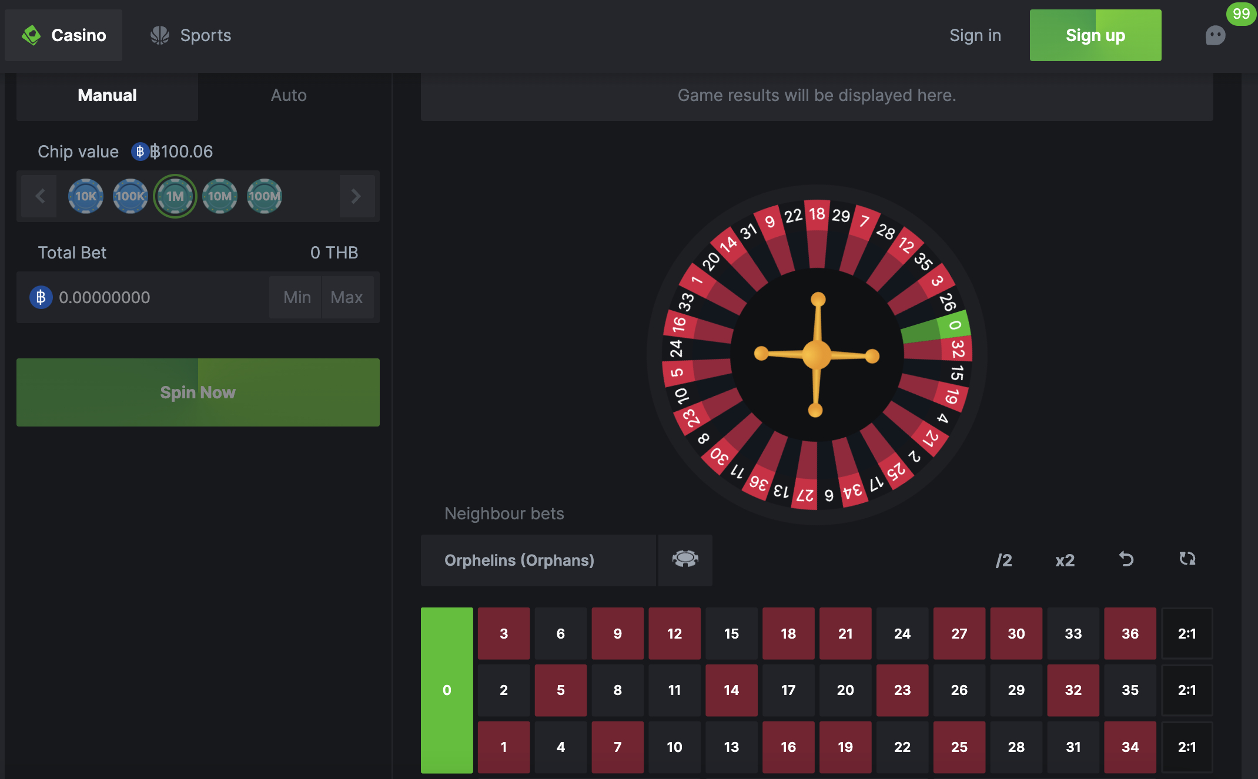The image size is (1258, 779).
Task: Select the 10K chip
Action: [x=86, y=196]
